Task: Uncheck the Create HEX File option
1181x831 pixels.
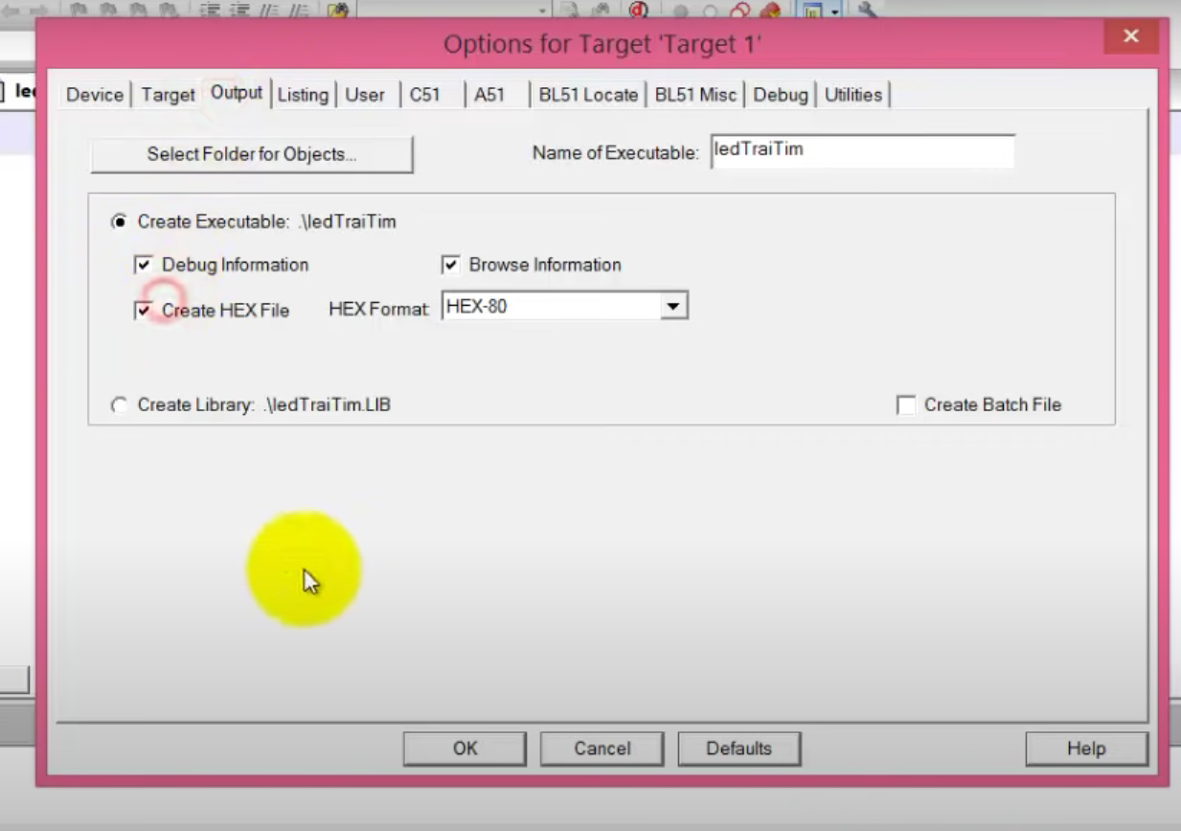Action: point(145,311)
